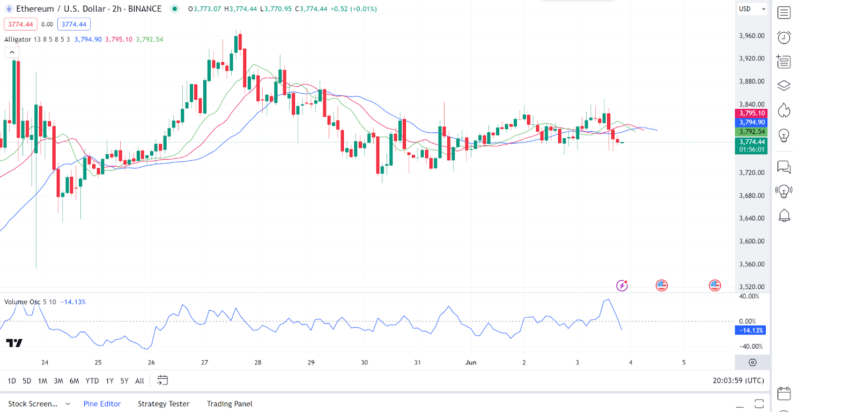The height and width of the screenshot is (412, 858).
Task: Click the -14.13% oscillator value label
Action: [750, 331]
